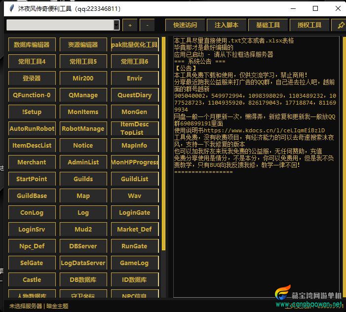
Task: Select the 基础工具 tab
Action: 268,25
